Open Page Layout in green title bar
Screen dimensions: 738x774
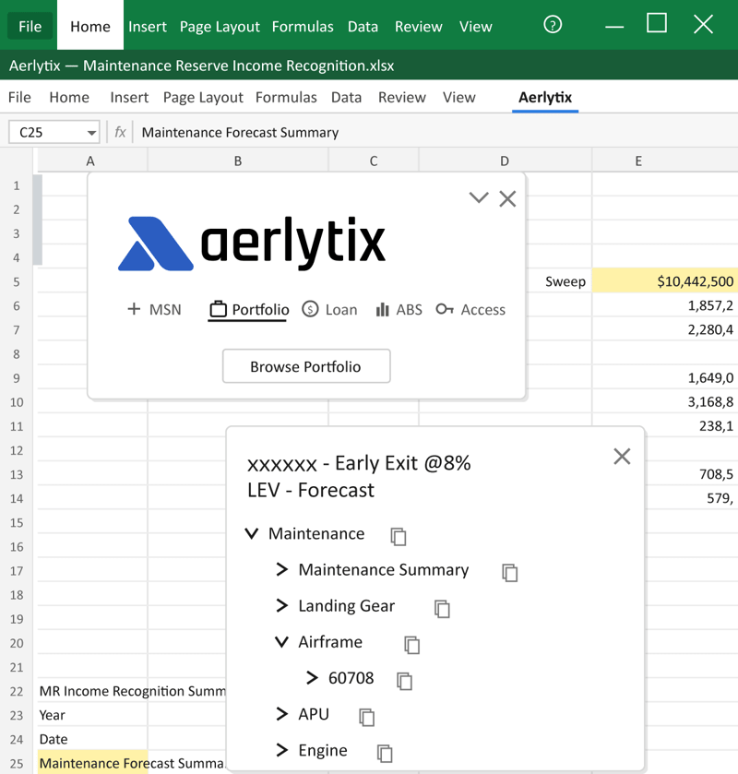pos(220,27)
